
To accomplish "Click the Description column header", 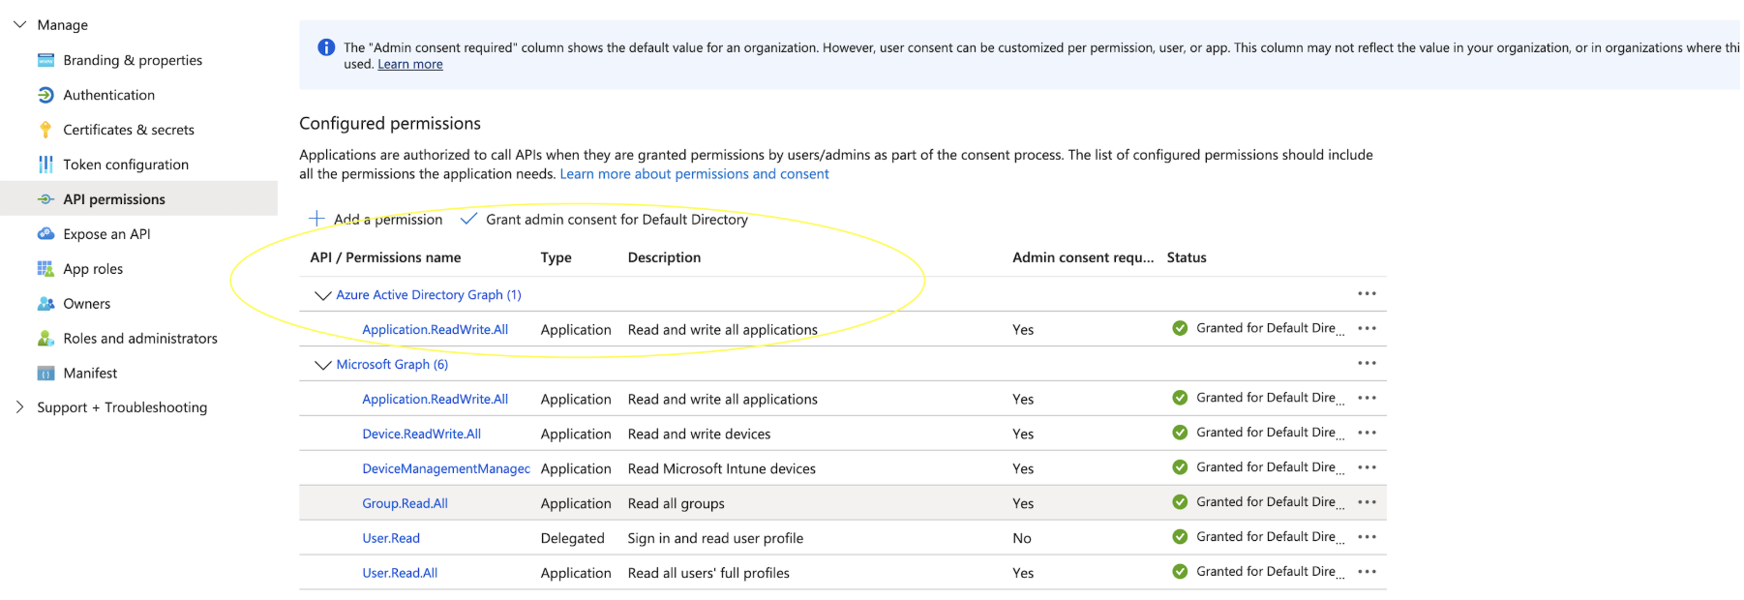I will (x=664, y=257).
